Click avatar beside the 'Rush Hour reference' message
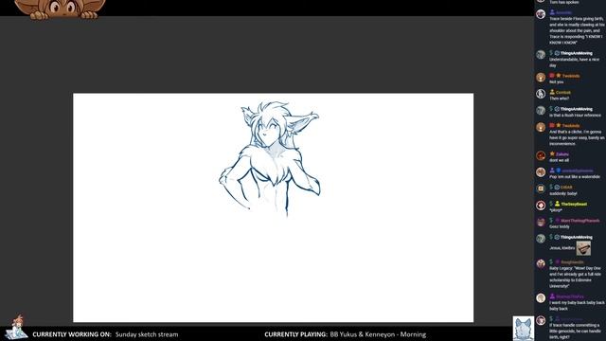 pyautogui.click(x=541, y=110)
